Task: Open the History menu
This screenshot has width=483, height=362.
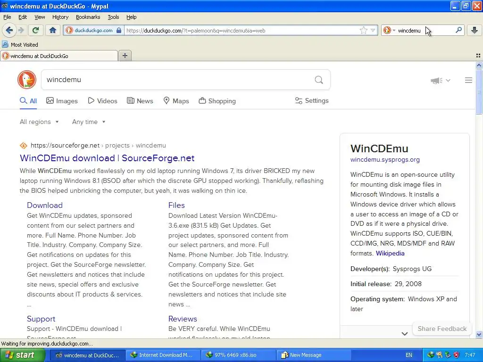Action: (60, 17)
